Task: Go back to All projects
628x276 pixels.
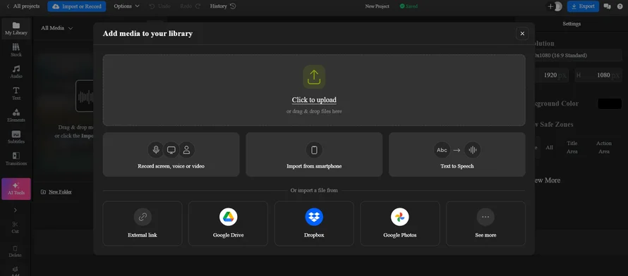Action: (23, 6)
